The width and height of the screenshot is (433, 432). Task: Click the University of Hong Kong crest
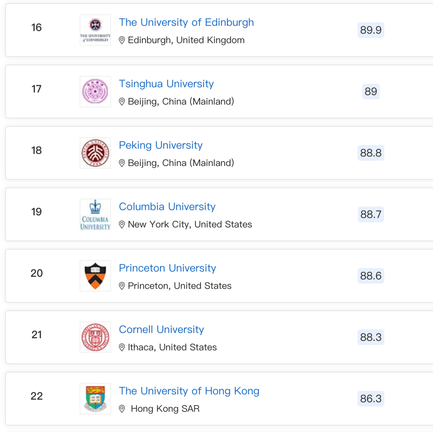point(95,399)
